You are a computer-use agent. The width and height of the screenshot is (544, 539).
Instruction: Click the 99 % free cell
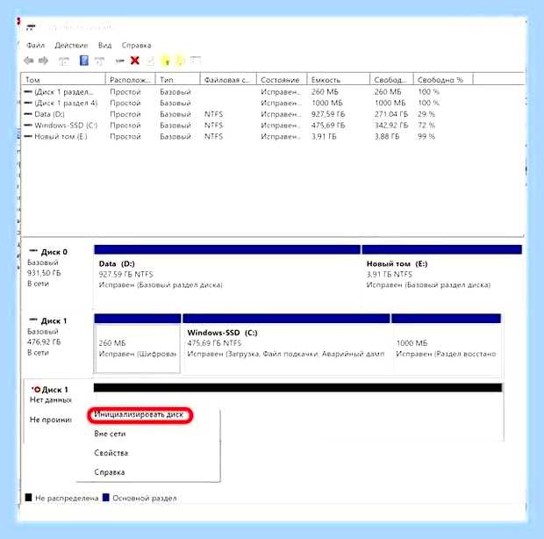click(x=426, y=136)
